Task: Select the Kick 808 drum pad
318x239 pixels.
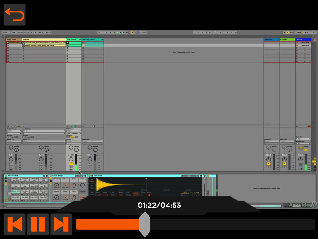Action: click(16, 197)
